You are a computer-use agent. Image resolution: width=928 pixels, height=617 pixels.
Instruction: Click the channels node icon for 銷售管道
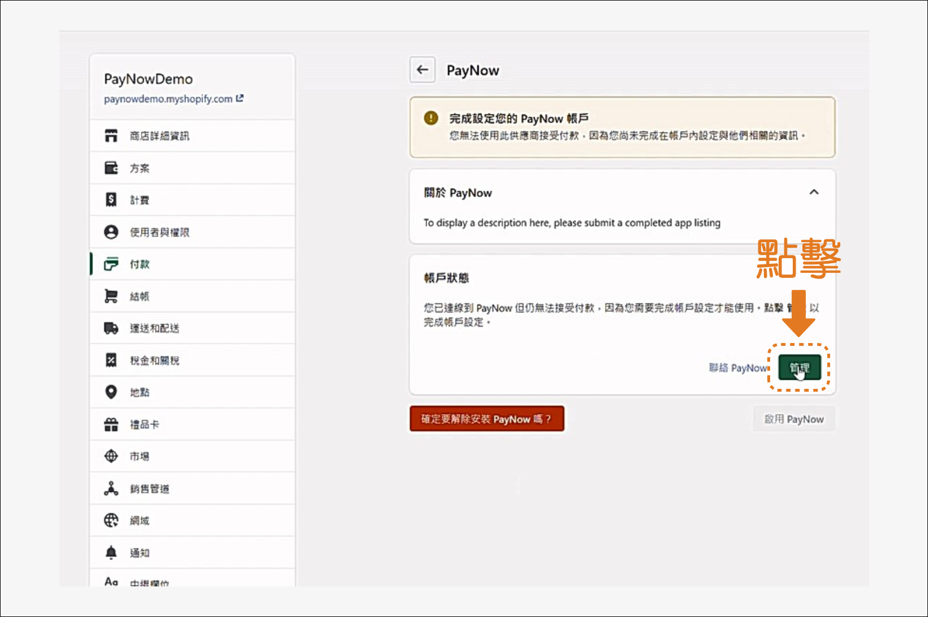[x=111, y=489]
